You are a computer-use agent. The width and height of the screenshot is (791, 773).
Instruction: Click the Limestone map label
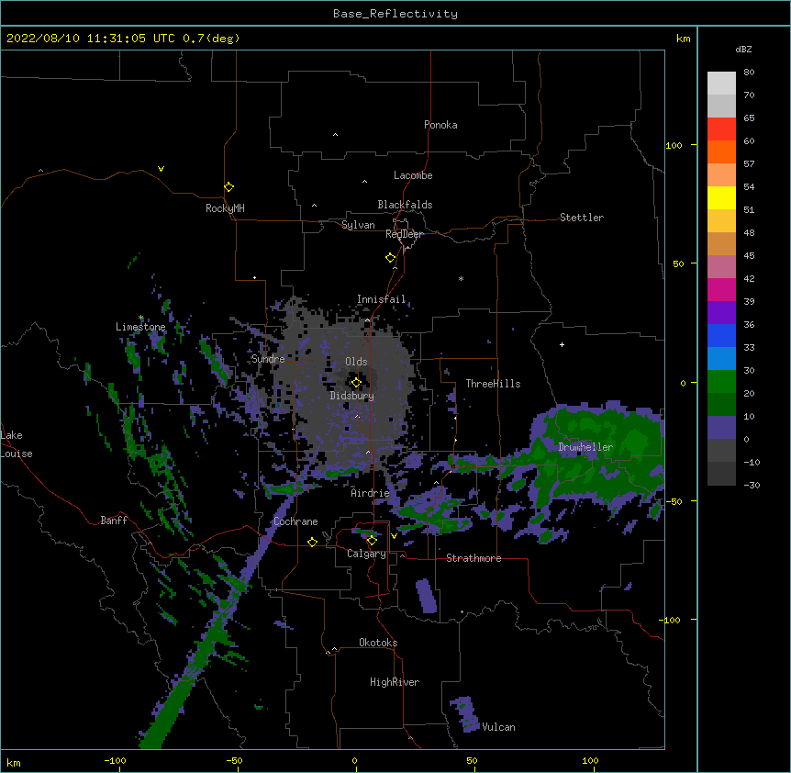140,327
